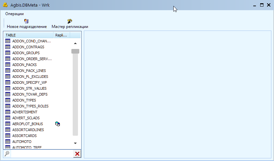
Task: Select the ADDON_TOVAR_DEFS table name
Action: coord(30,94)
